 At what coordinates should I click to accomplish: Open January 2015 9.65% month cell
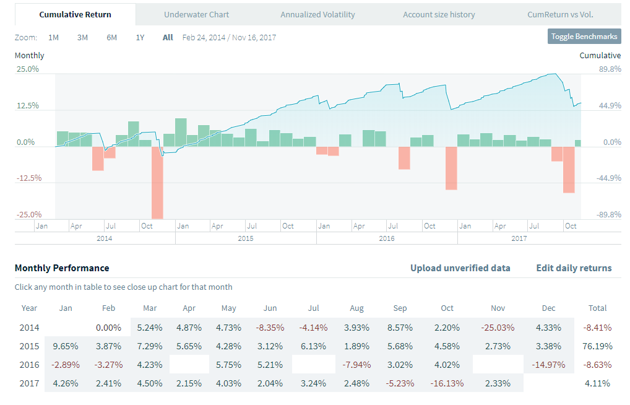pyautogui.click(x=66, y=346)
